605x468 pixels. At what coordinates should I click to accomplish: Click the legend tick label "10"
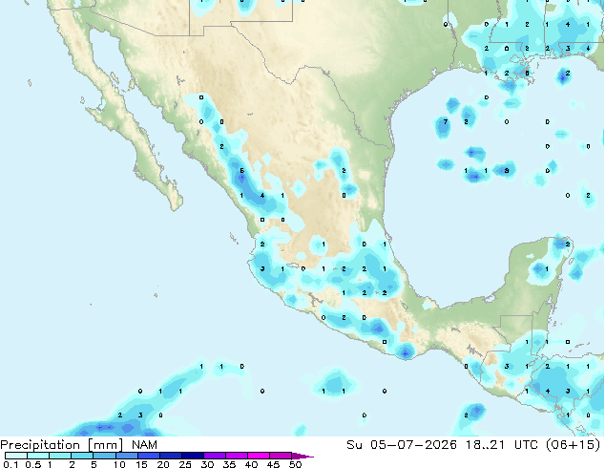pyautogui.click(x=119, y=464)
